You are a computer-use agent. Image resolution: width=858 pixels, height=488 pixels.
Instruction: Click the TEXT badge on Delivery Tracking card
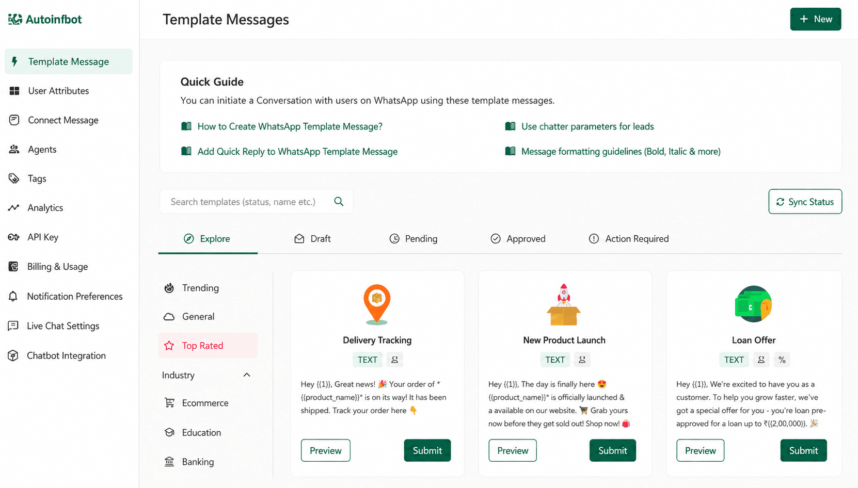pos(368,360)
